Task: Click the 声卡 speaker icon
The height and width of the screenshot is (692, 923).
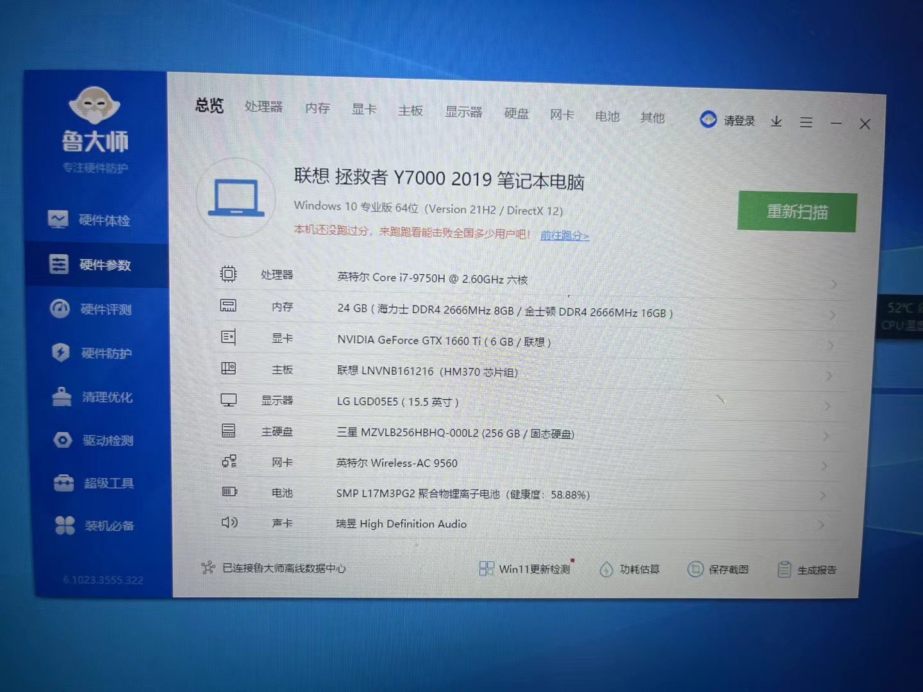Action: click(229, 522)
